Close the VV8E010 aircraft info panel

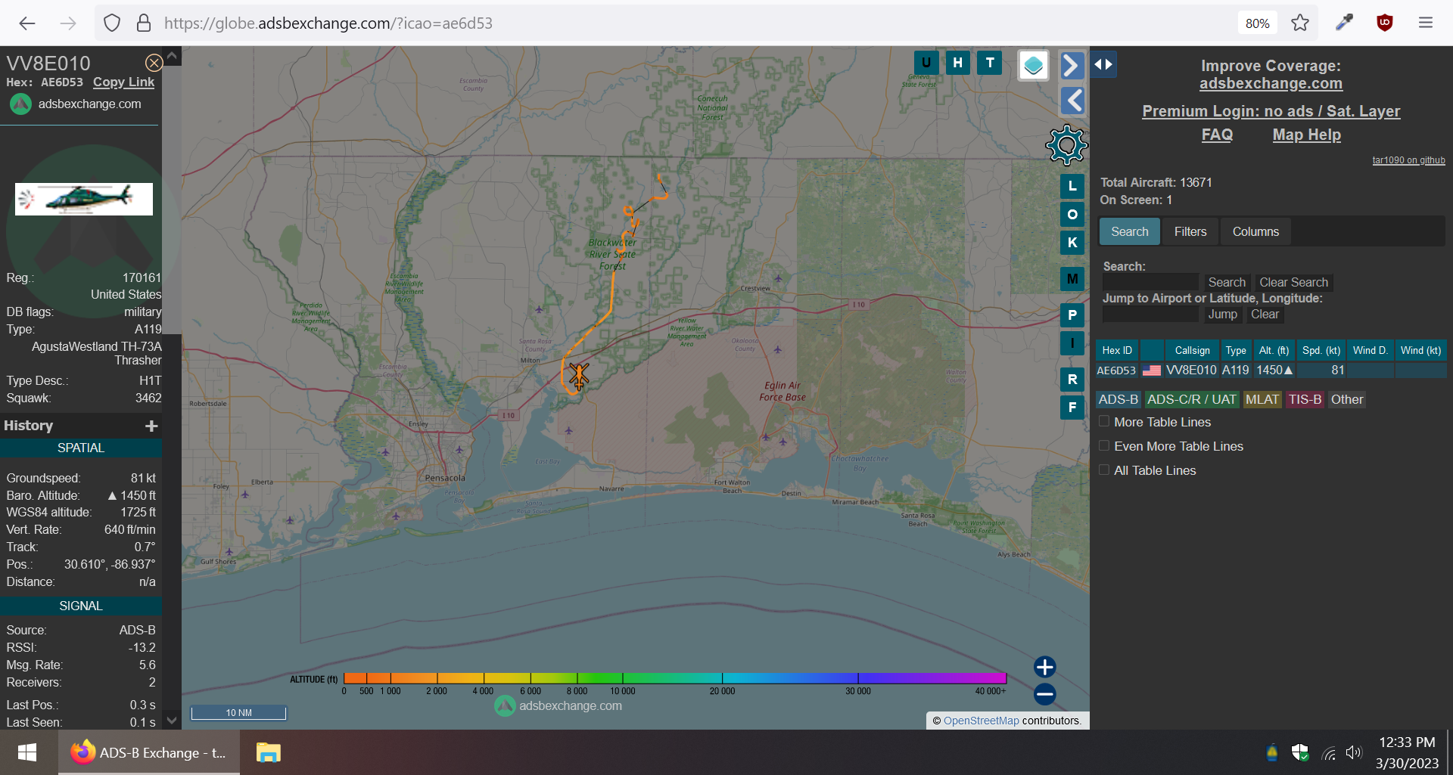point(154,63)
